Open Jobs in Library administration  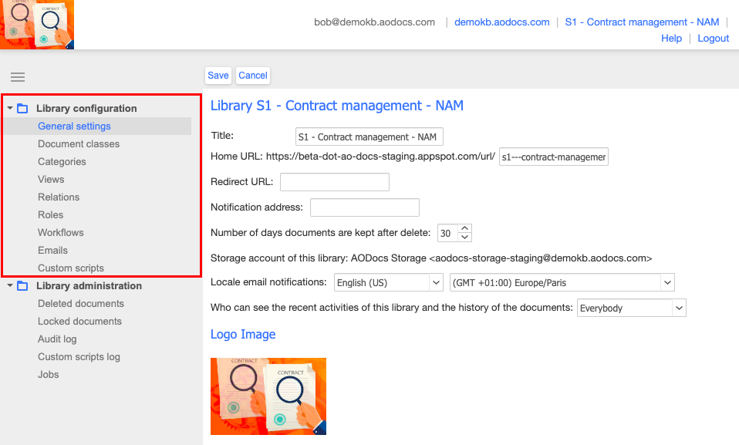tap(48, 374)
